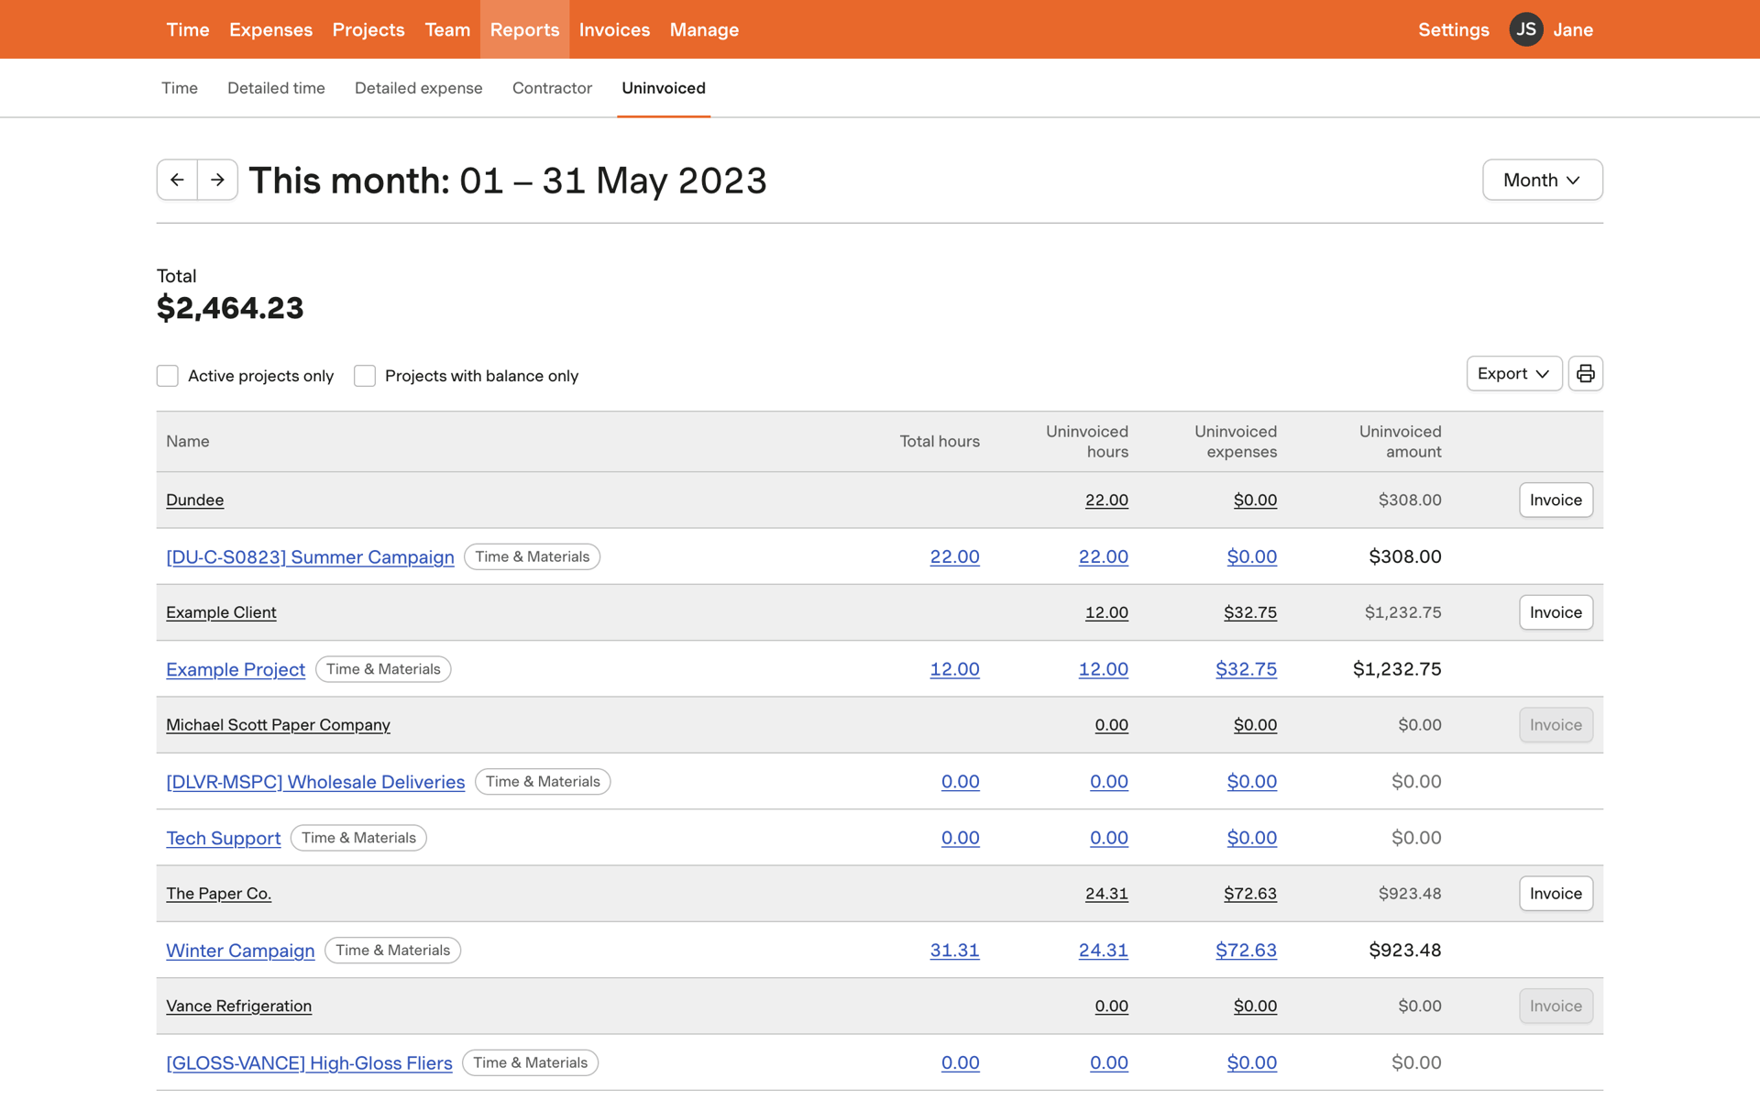This screenshot has height=1100, width=1760.
Task: Click Time & Materials tag on Tech Support
Action: click(x=358, y=838)
